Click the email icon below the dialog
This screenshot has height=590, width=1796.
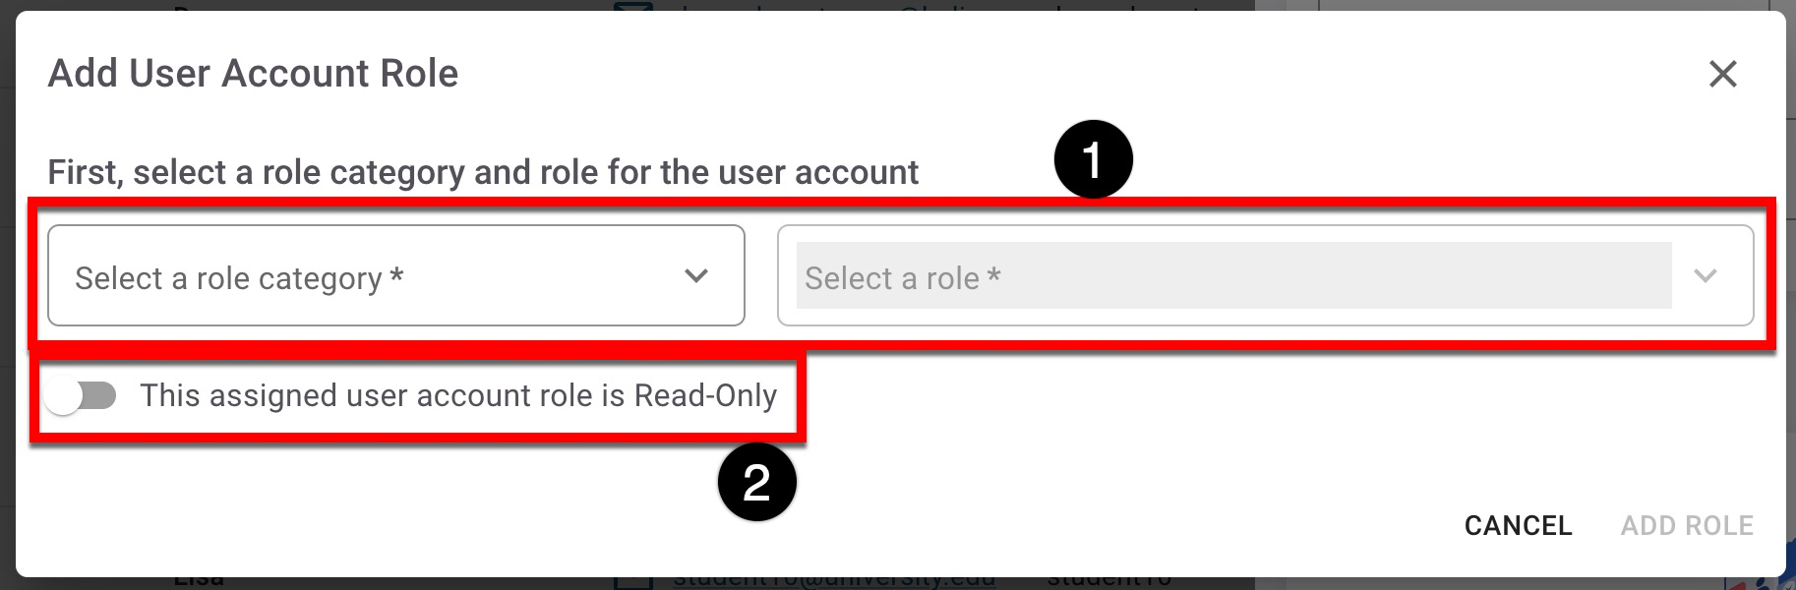pyautogui.click(x=632, y=582)
